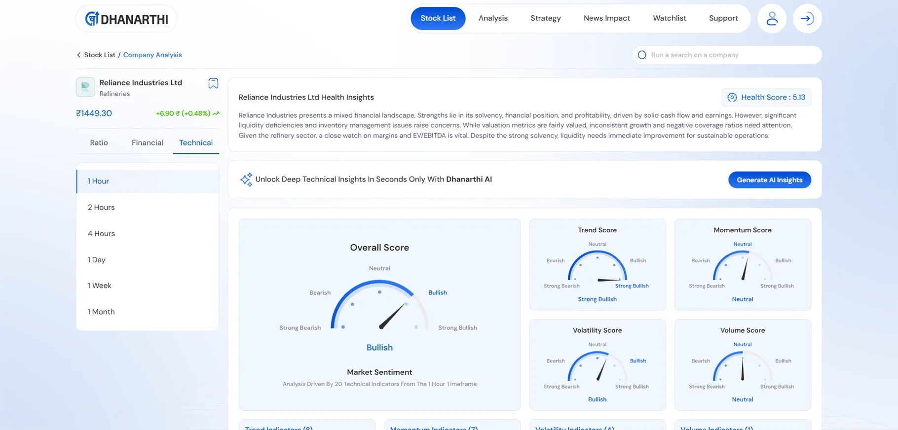
Task: Open the News Impact nav item
Action: click(606, 18)
